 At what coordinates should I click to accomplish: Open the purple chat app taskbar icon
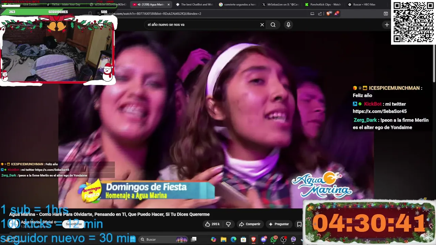pyautogui.click(x=293, y=239)
